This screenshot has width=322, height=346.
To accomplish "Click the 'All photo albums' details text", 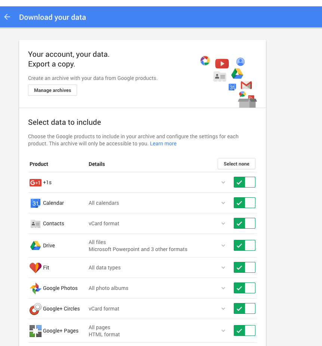I will 108,288.
